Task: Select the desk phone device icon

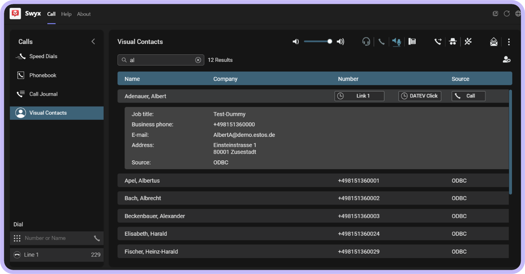Action: (412, 42)
